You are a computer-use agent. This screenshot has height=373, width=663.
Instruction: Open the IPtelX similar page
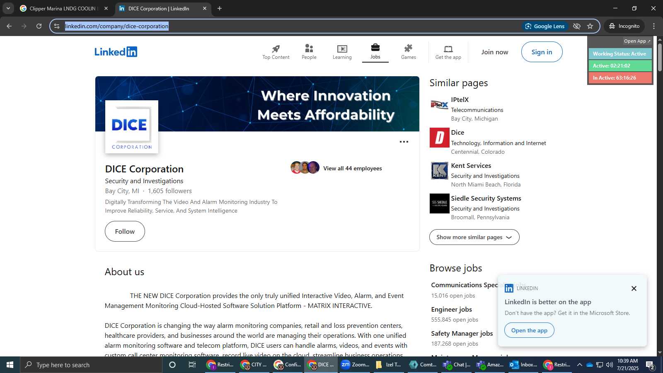click(460, 100)
